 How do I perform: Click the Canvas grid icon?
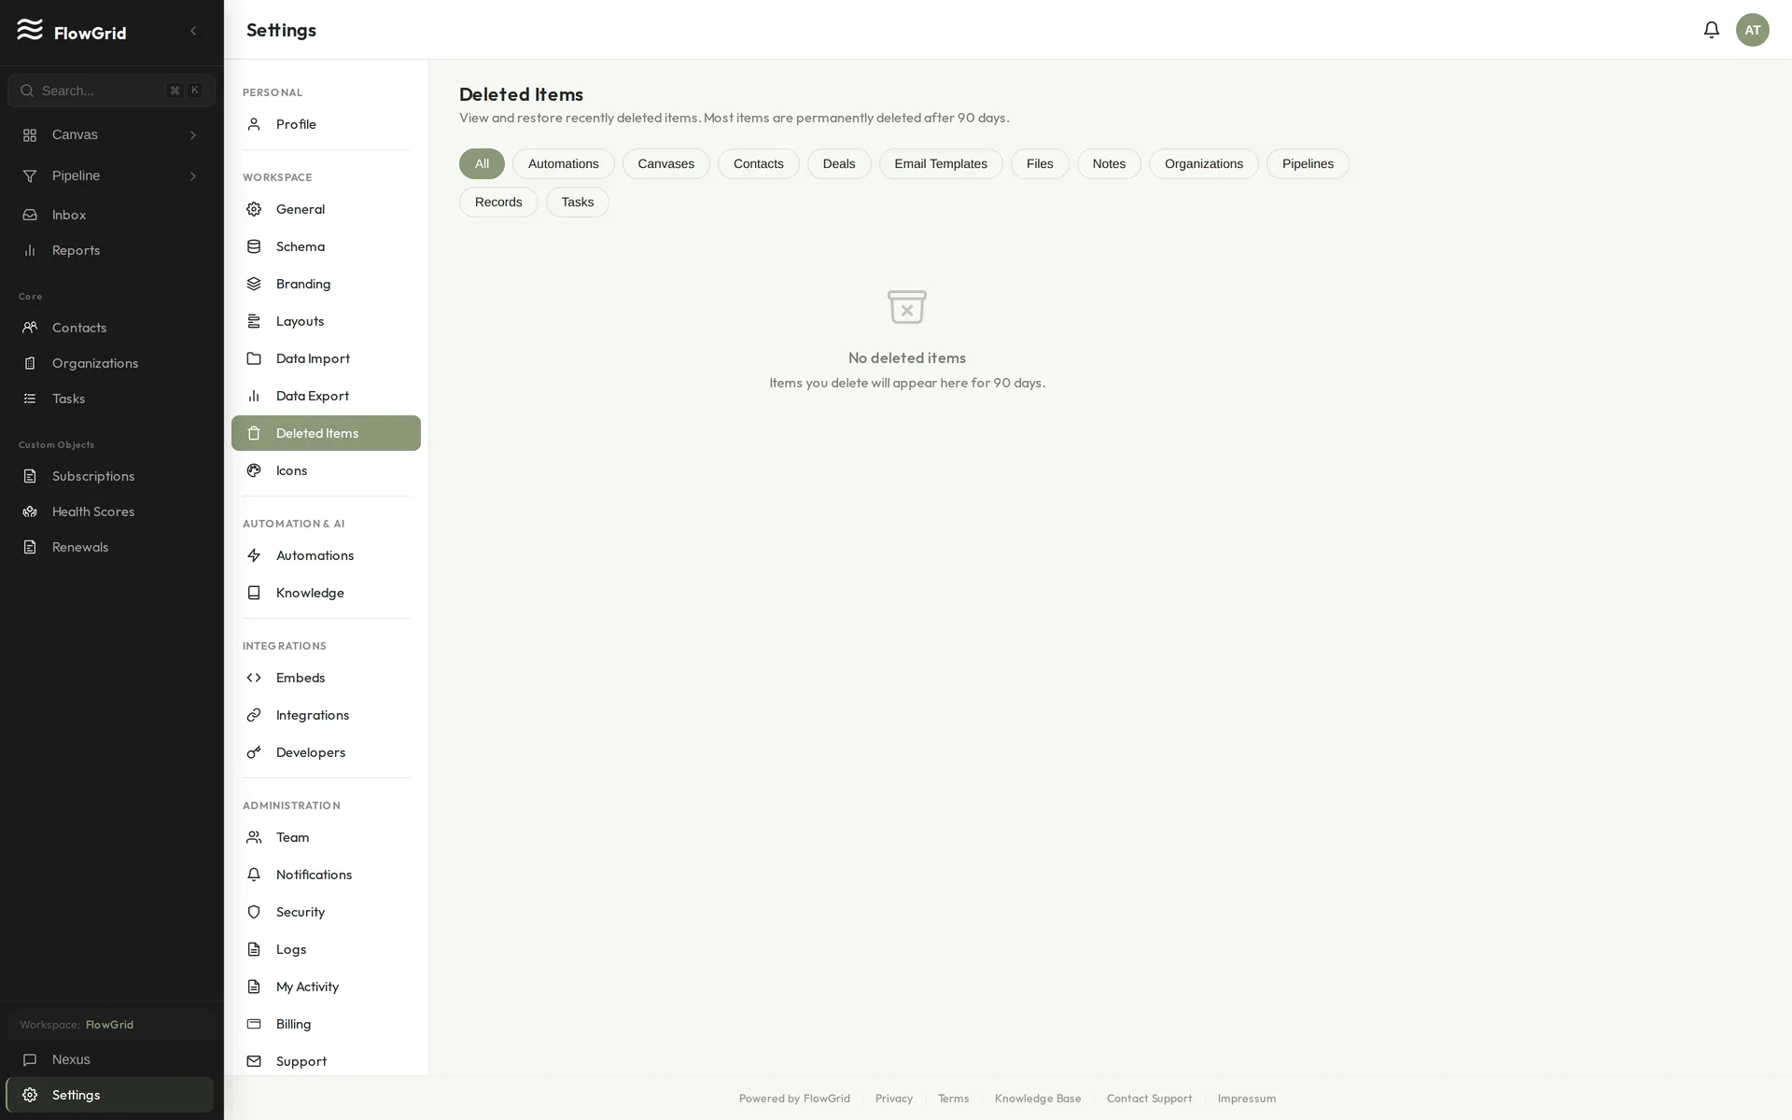(30, 135)
